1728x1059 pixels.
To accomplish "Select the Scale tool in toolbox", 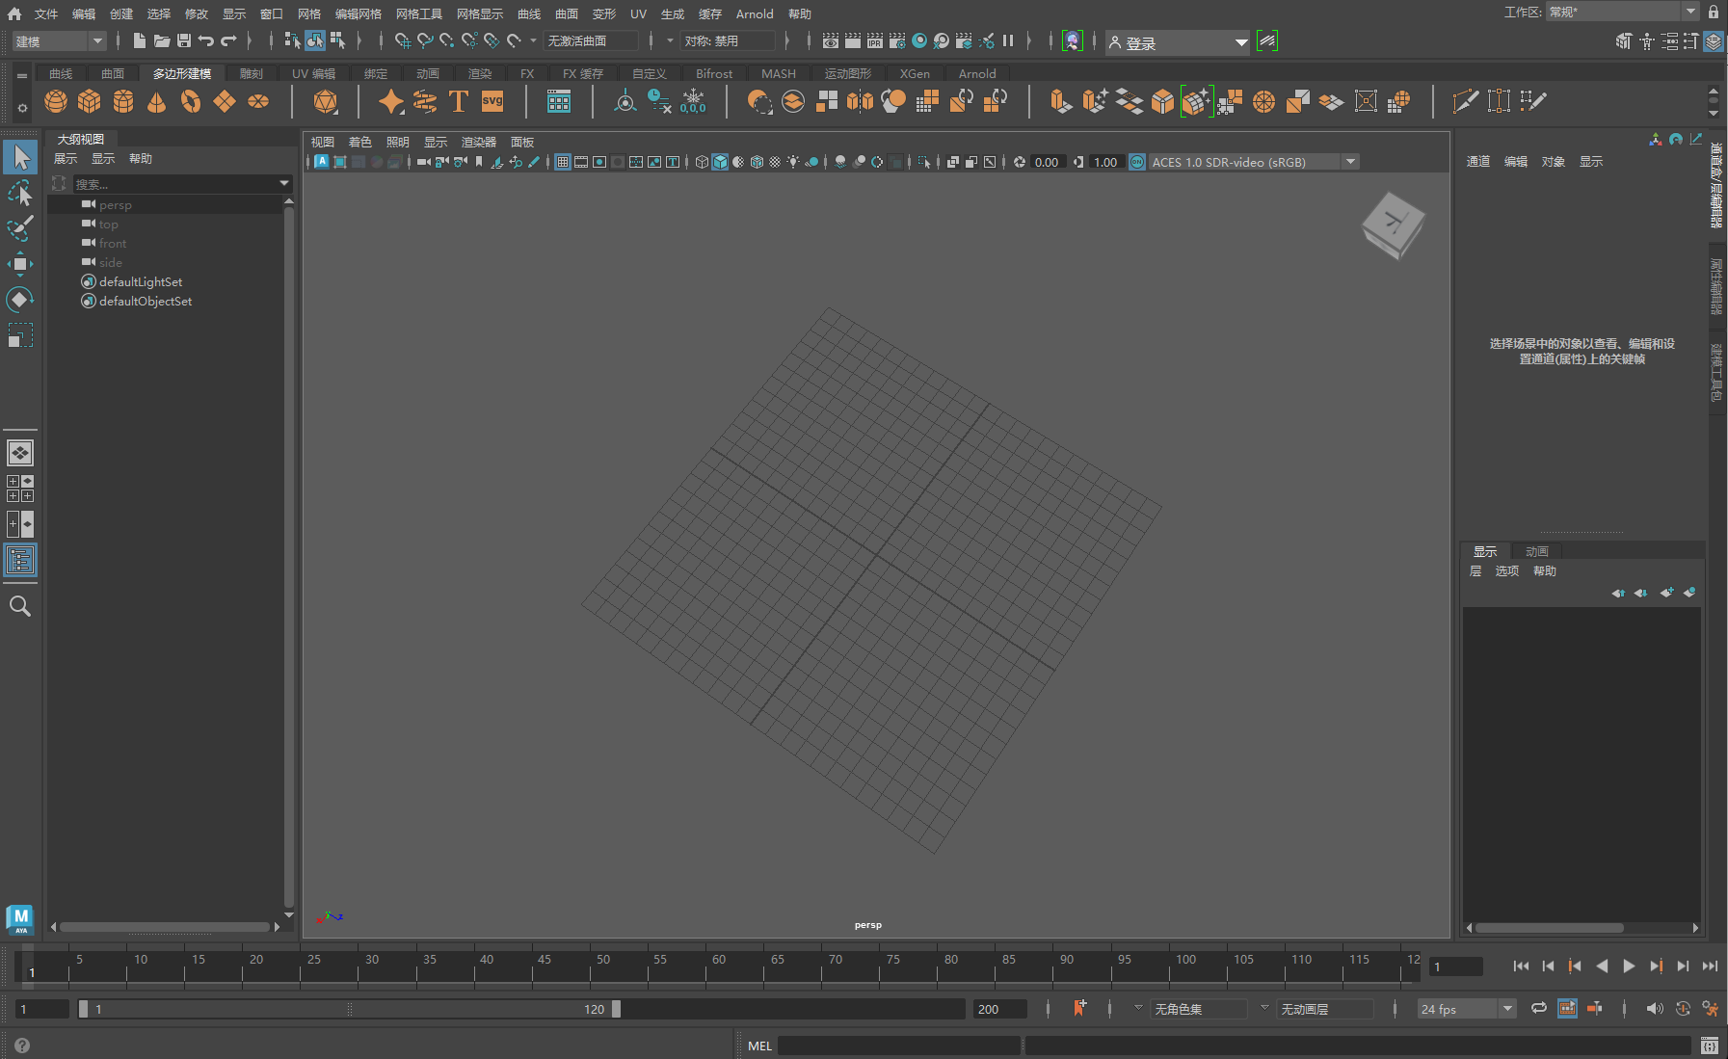I will [x=20, y=335].
